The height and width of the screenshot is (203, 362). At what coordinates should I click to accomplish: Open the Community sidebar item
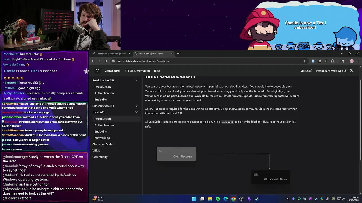tap(100, 157)
